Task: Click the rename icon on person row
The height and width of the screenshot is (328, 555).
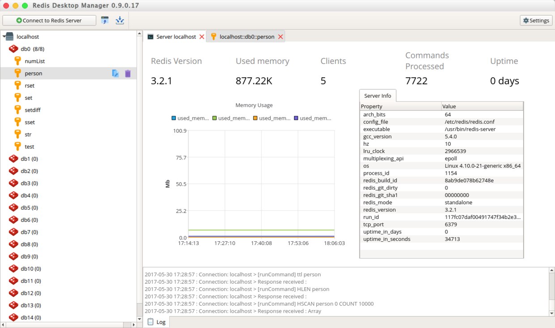Action: click(x=115, y=73)
